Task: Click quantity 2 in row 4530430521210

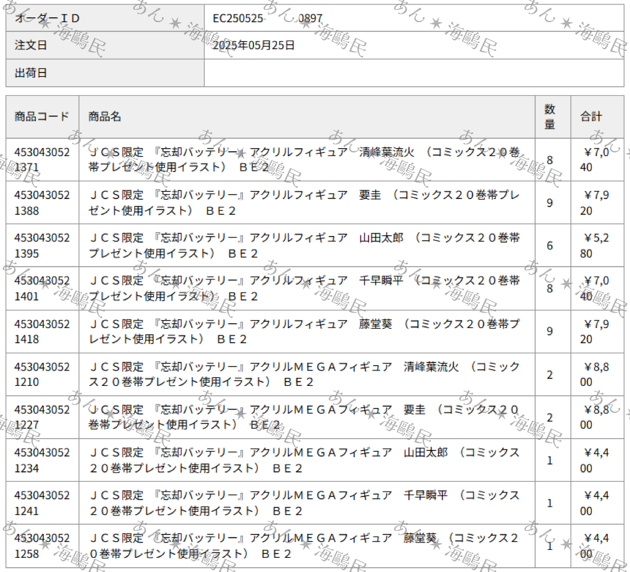Action: pos(549,375)
